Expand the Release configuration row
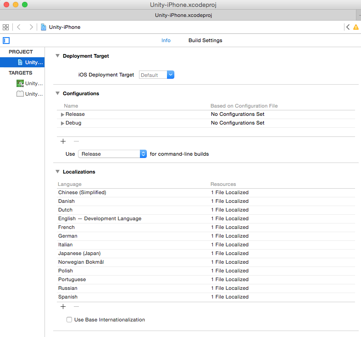 pyautogui.click(x=62, y=114)
